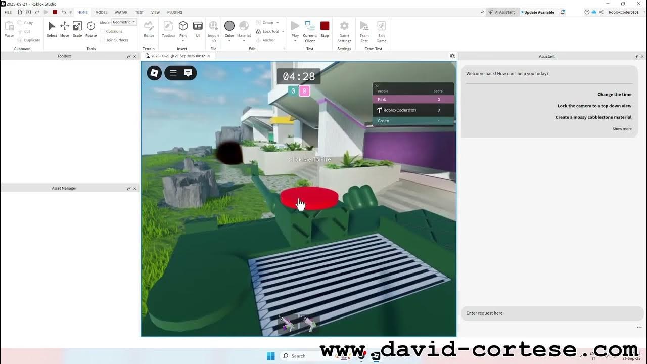Toggle the Collisions checkbox

(103, 31)
